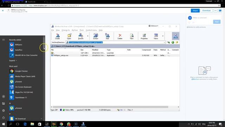Click the Start menu hamburger icon
225x127 pixels.
[x=4, y=40]
